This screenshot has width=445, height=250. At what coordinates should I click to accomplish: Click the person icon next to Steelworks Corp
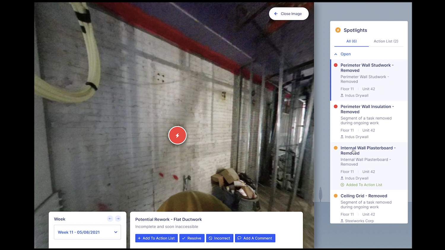pos(342,221)
